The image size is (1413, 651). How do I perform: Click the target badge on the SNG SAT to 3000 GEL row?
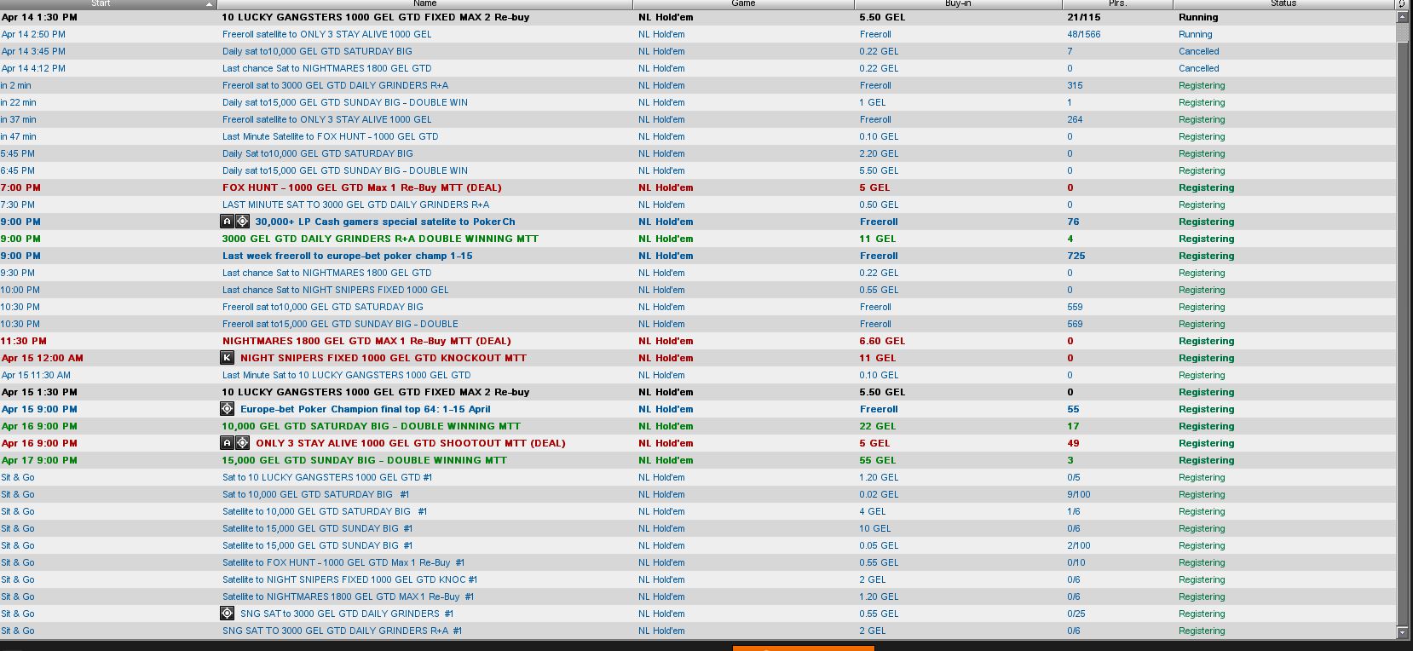coord(227,614)
